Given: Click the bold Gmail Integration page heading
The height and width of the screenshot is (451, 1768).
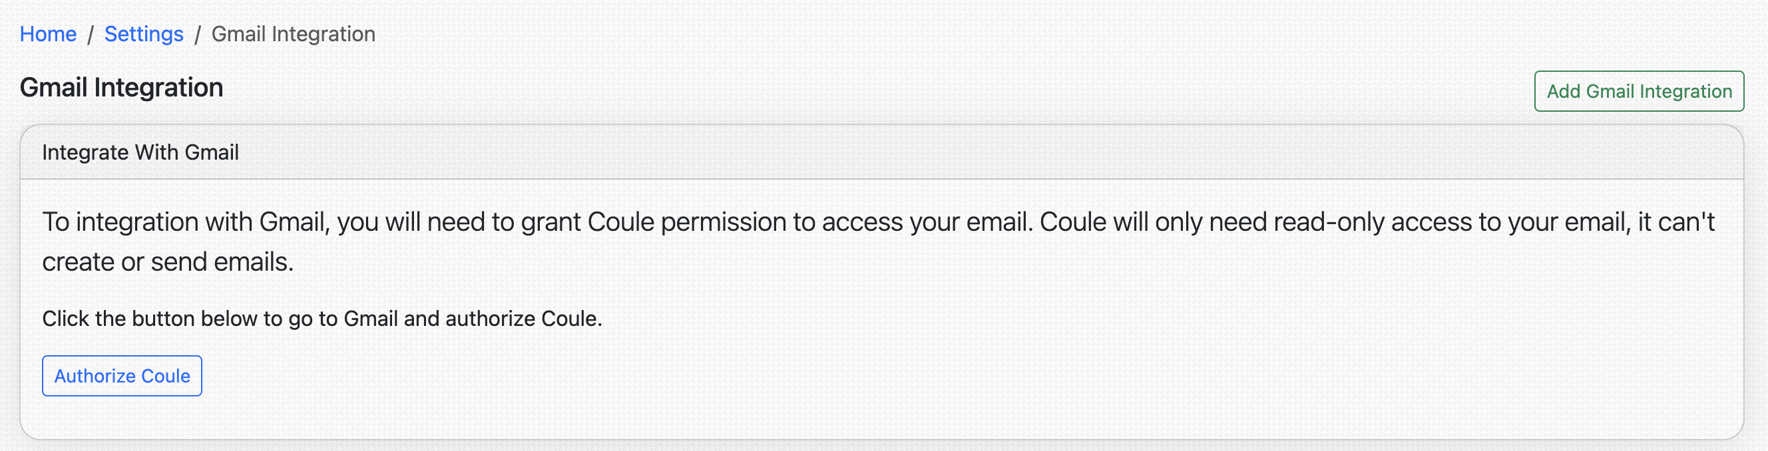Looking at the screenshot, I should pos(121,88).
